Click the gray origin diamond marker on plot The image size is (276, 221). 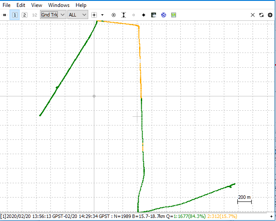click(x=94, y=96)
